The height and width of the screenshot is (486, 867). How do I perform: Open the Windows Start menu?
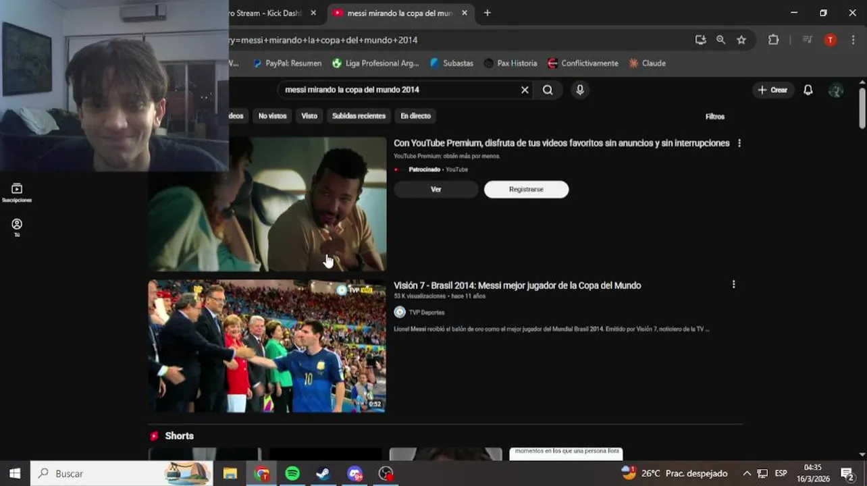point(15,473)
